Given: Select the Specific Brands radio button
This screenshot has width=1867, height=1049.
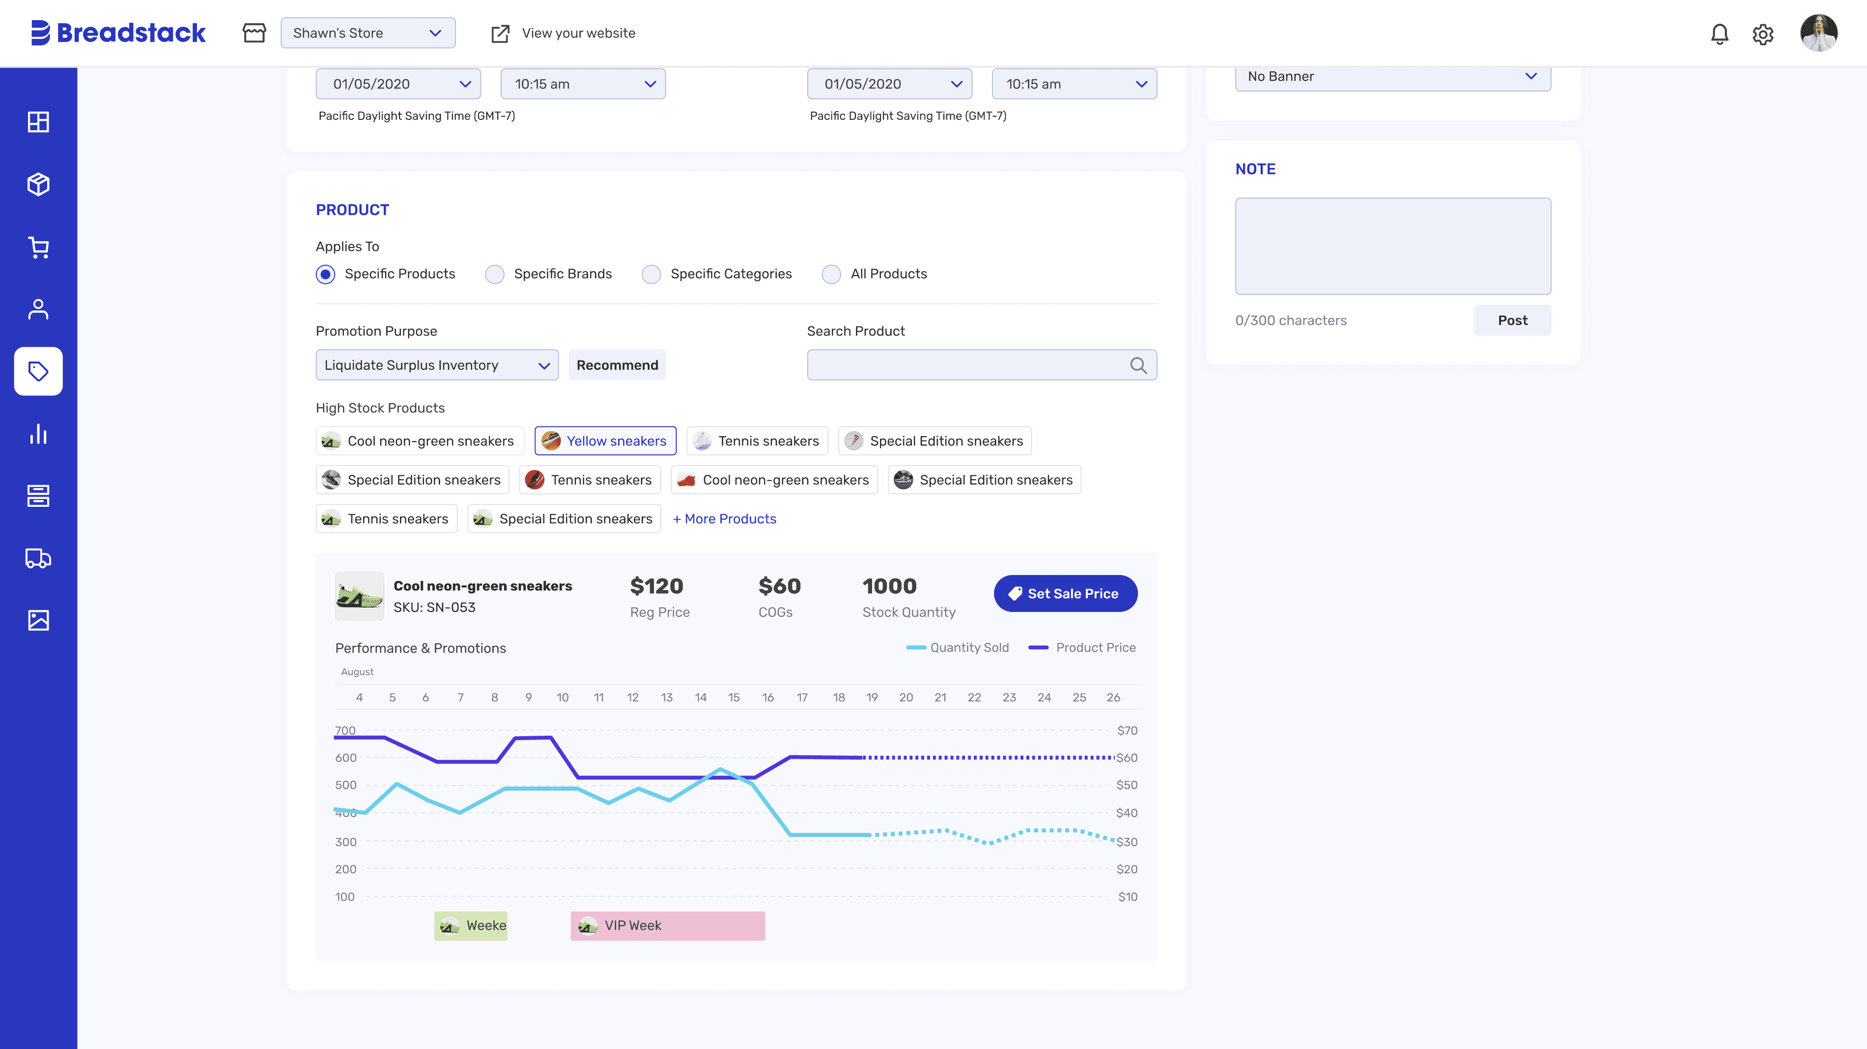Looking at the screenshot, I should (495, 274).
